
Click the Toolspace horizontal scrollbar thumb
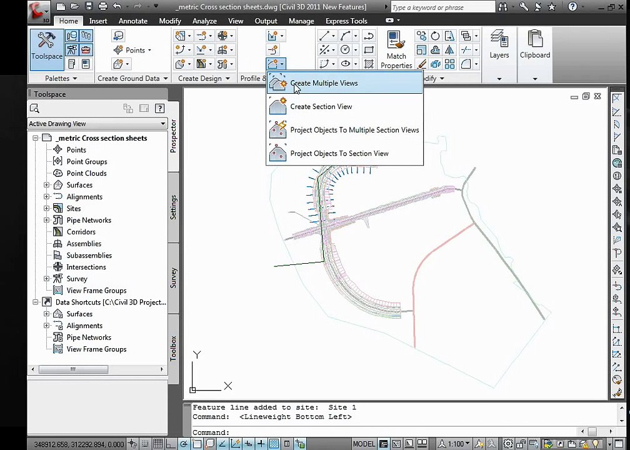coord(74,369)
